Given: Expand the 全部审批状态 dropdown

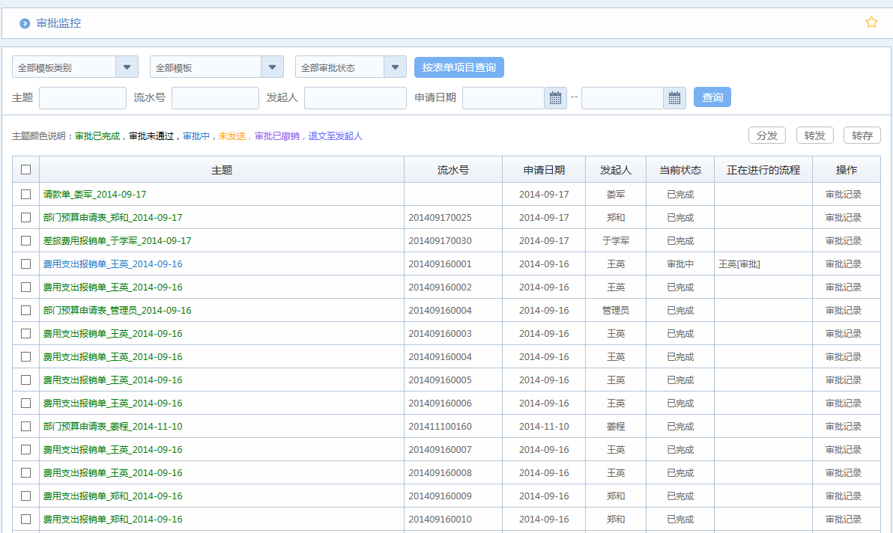Looking at the screenshot, I should point(395,66).
